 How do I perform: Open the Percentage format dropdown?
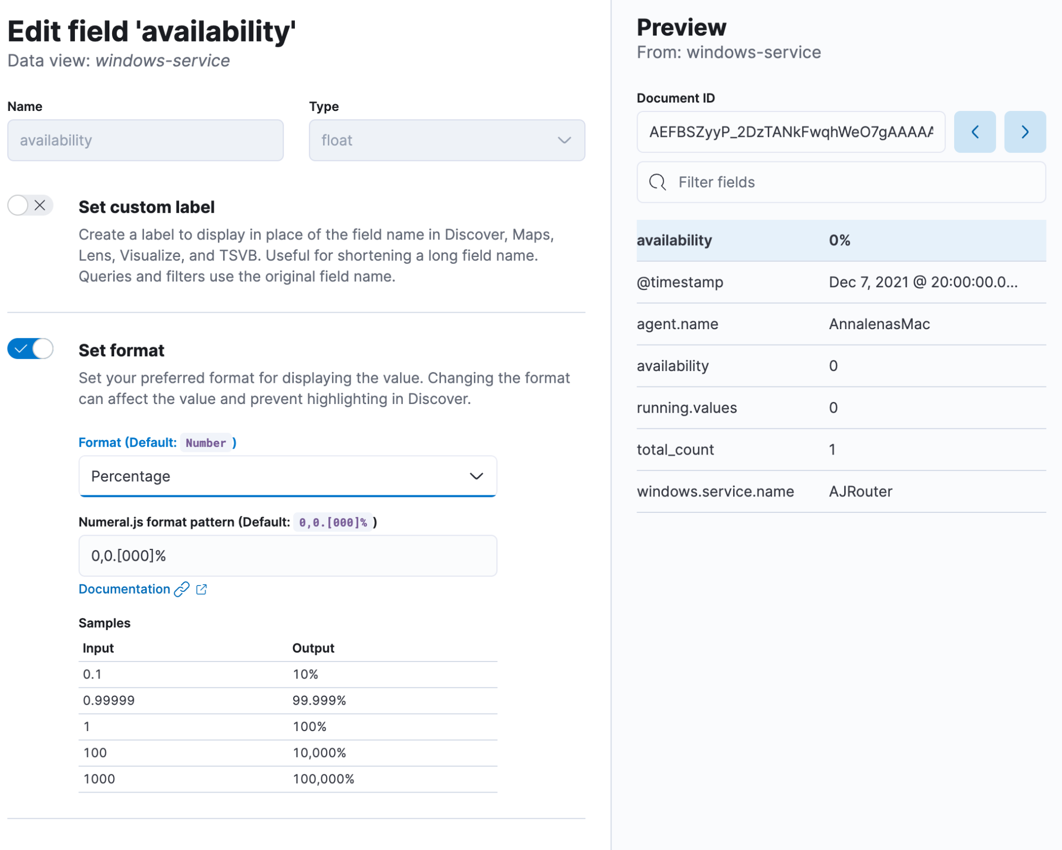(x=287, y=476)
